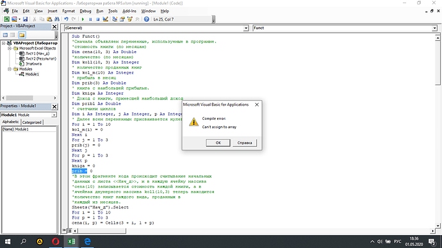Toggle Folders view in the Project panel

(22, 35)
